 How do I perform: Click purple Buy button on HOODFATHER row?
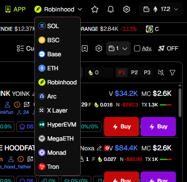tap(158, 177)
